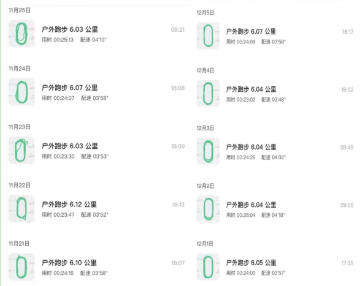Click the 08:21 timestamp on 11月25日
Viewport: 360px width, 286px height.
pyautogui.click(x=178, y=30)
